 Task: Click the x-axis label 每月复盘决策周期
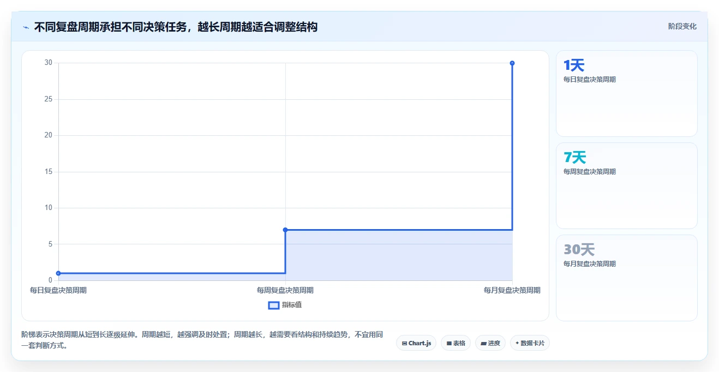point(512,290)
